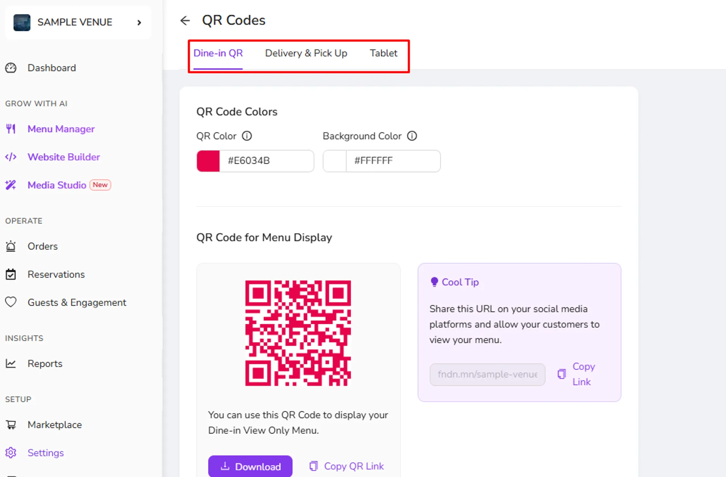Click the background color hex field #FFFFFF
This screenshot has width=726, height=477.
point(393,161)
